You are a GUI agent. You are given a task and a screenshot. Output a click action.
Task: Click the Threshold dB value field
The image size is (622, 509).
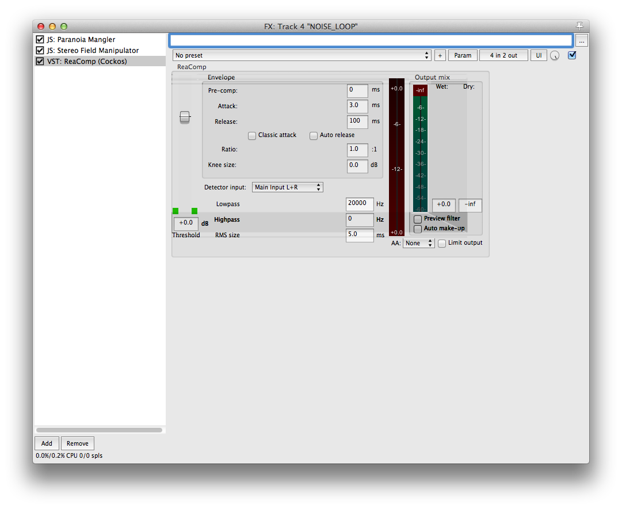[x=186, y=223]
